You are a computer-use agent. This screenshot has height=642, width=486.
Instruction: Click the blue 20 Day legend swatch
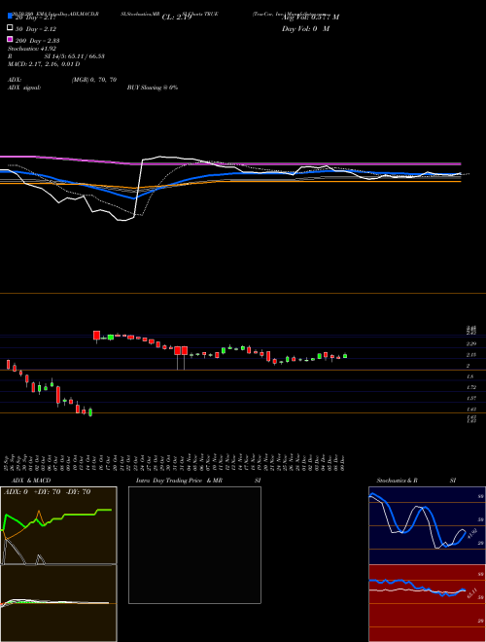[10, 16]
